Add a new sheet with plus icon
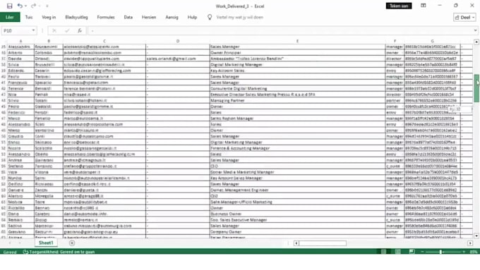 (x=72, y=243)
